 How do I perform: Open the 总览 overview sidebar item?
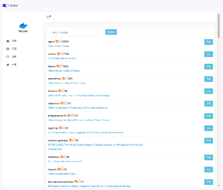11,41
